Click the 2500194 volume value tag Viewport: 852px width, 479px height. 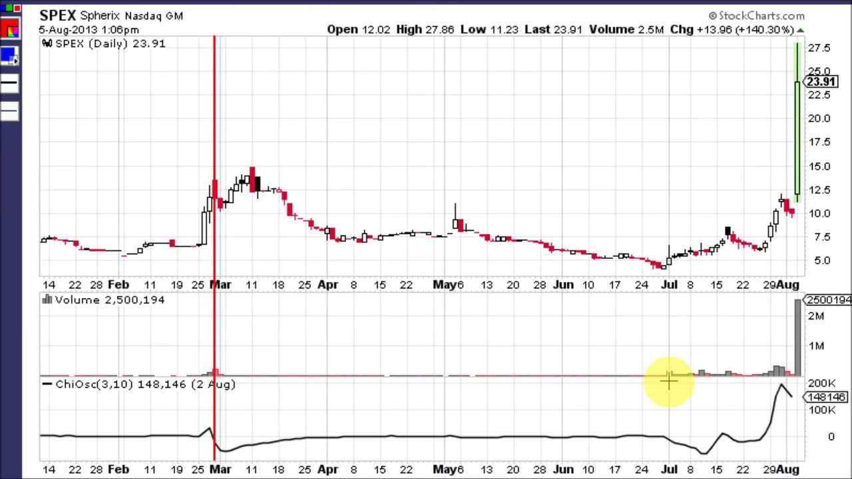827,300
